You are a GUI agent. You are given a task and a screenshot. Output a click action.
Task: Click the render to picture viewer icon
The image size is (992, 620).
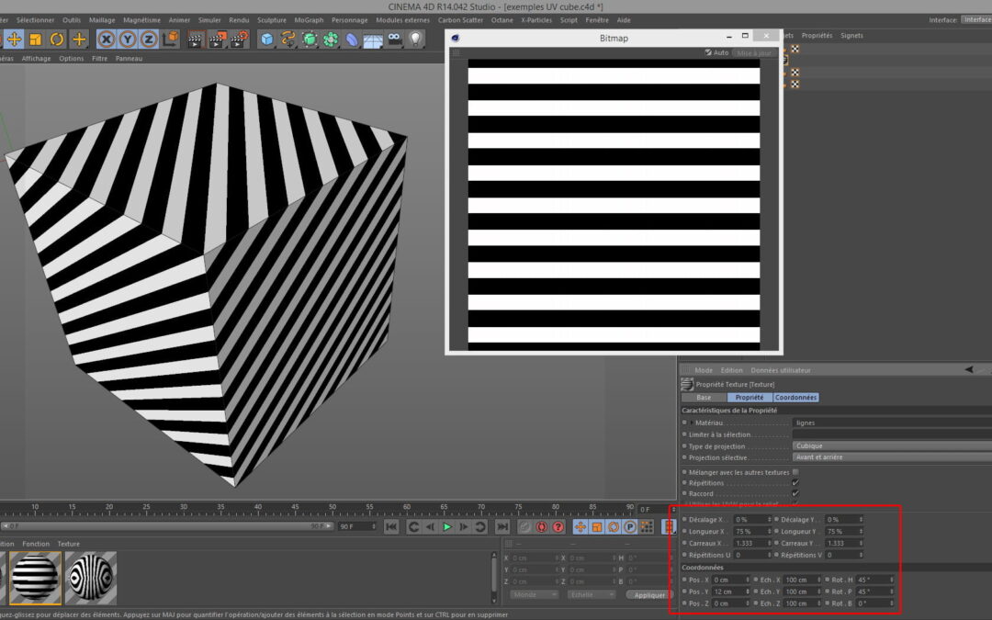tap(217, 39)
